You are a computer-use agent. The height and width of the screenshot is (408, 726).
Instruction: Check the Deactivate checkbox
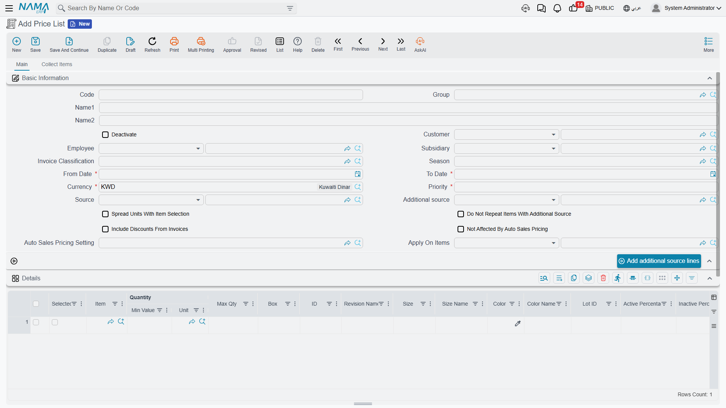[105, 135]
